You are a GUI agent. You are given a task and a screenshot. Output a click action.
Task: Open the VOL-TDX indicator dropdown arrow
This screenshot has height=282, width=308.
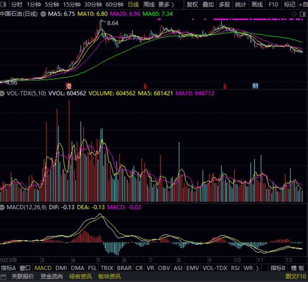click(x=3, y=93)
